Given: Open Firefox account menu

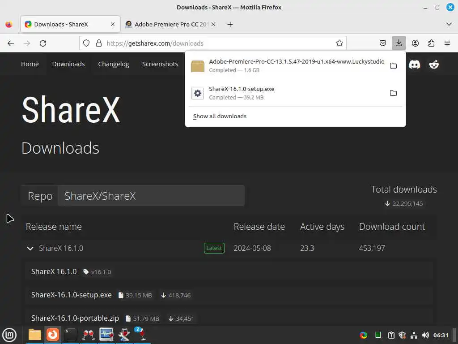Looking at the screenshot, I should (415, 43).
